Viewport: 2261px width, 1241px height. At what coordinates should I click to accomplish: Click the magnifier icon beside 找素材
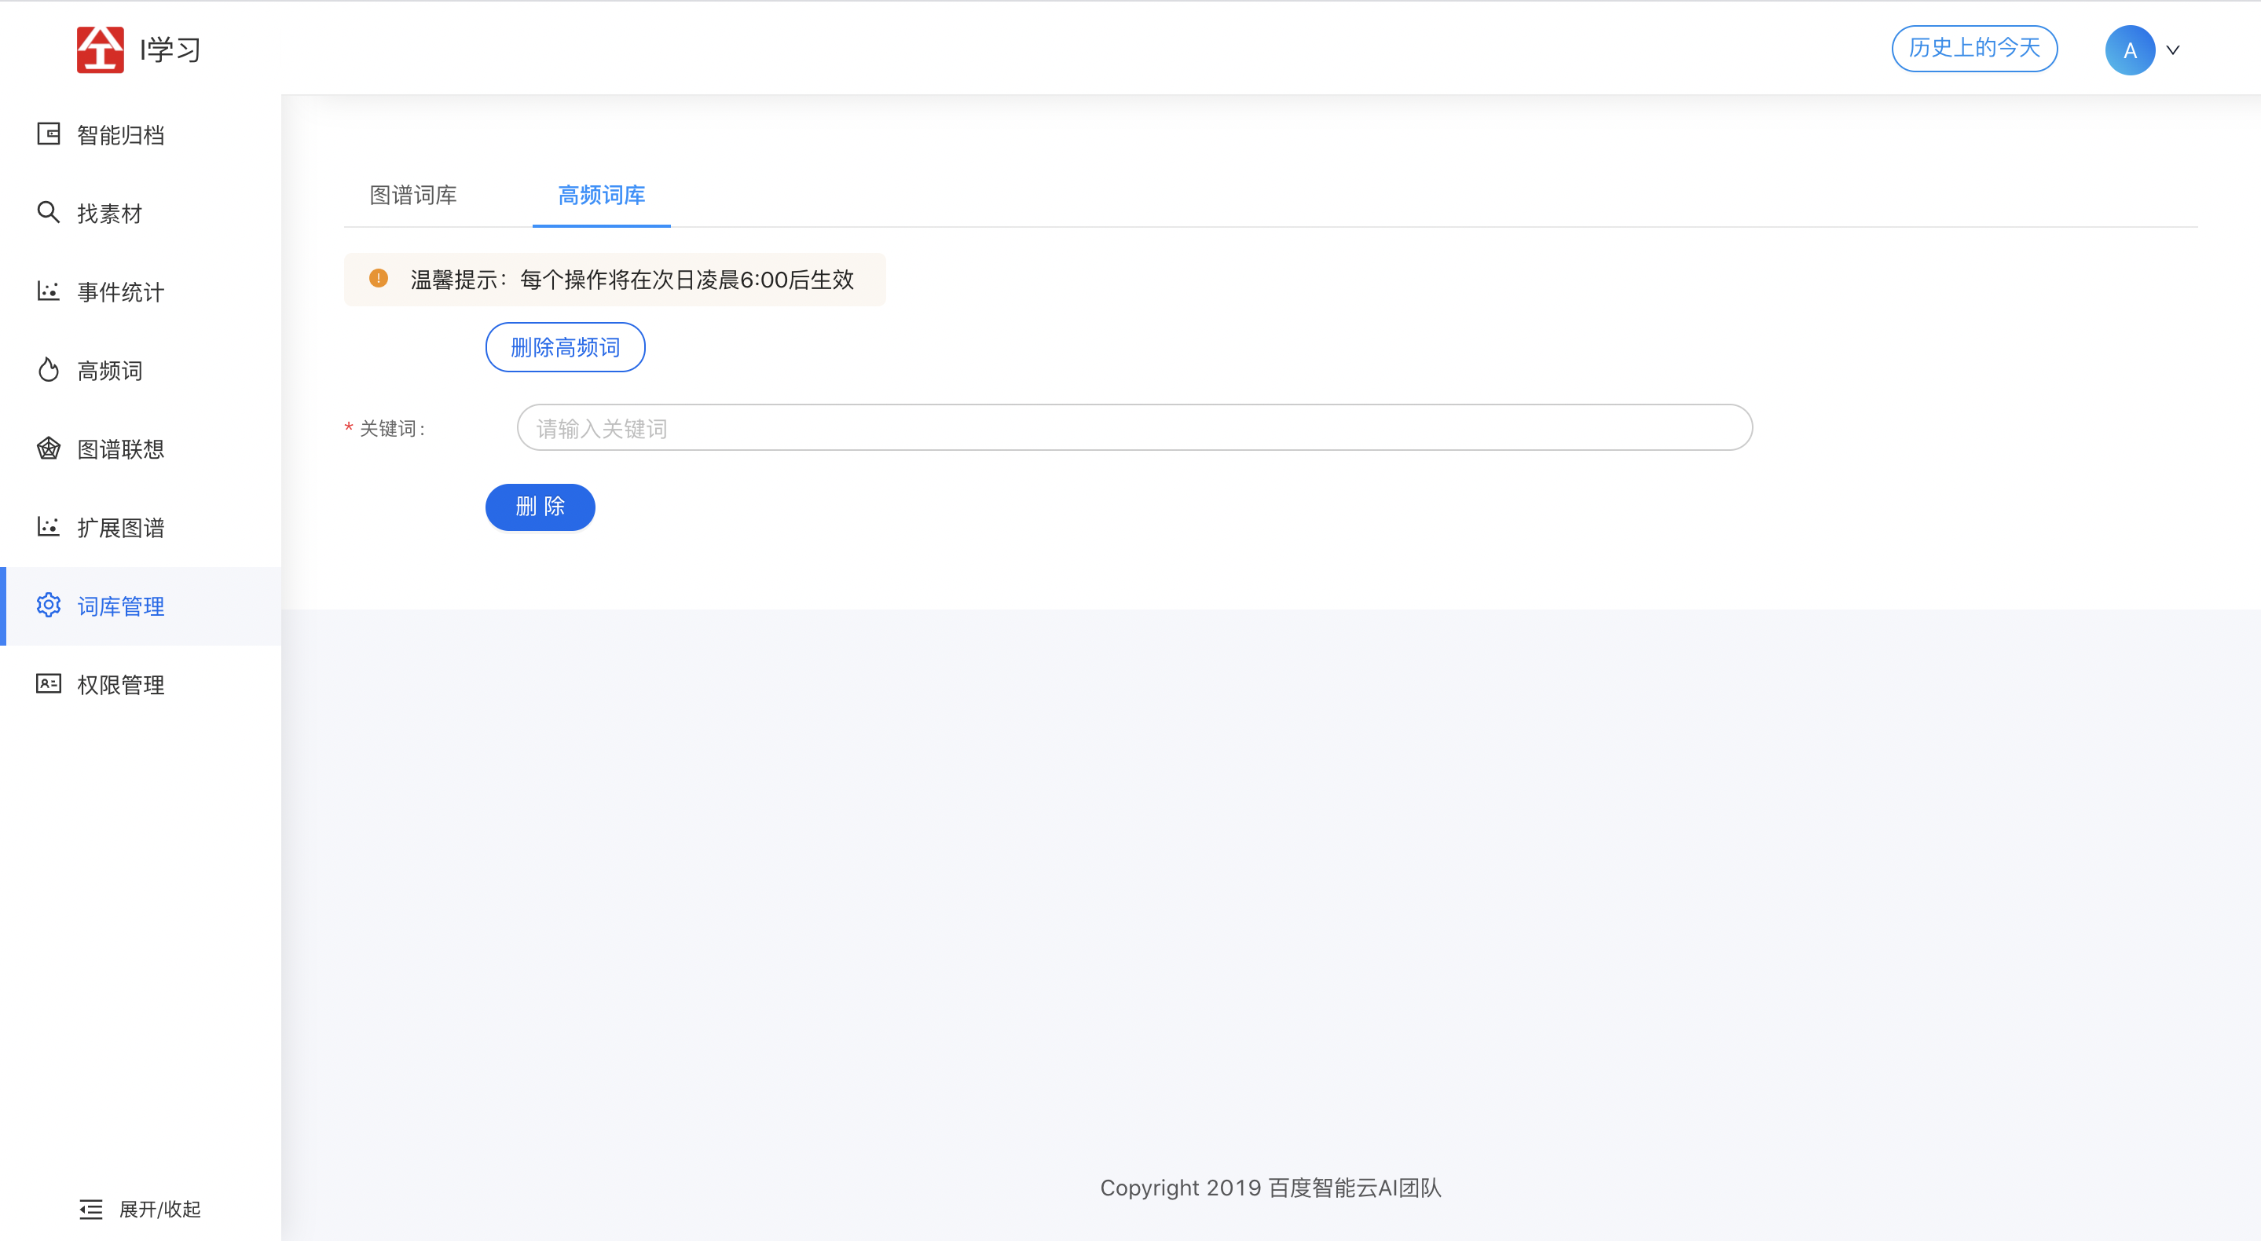point(48,212)
